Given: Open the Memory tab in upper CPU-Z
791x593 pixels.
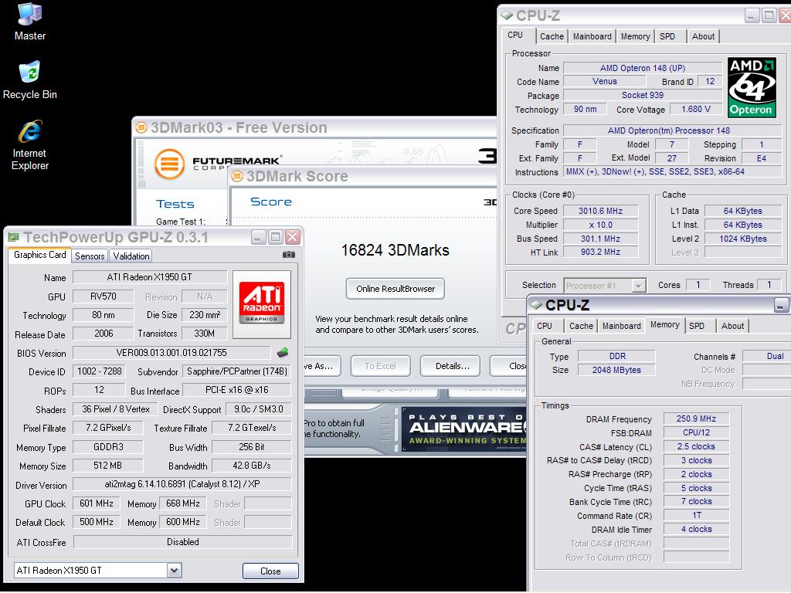Looking at the screenshot, I should click(x=635, y=36).
